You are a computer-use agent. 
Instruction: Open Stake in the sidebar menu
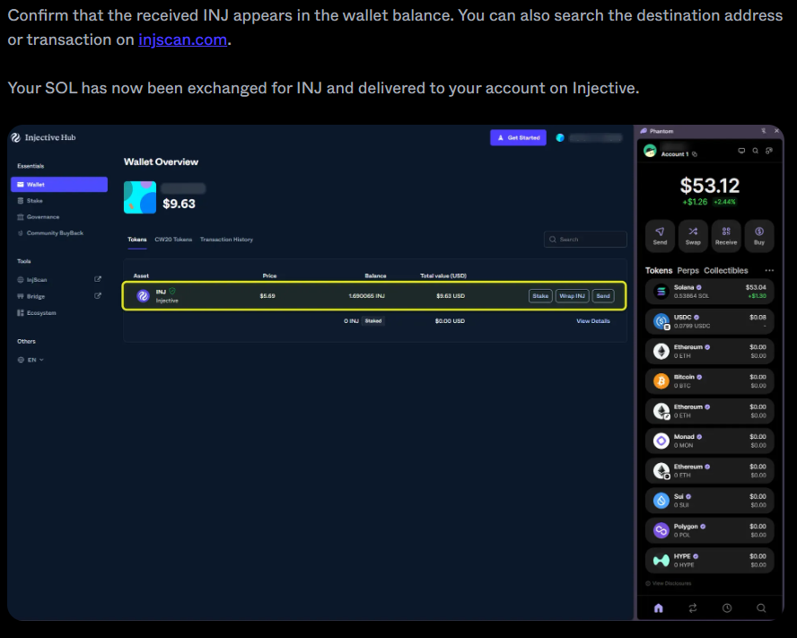click(30, 201)
